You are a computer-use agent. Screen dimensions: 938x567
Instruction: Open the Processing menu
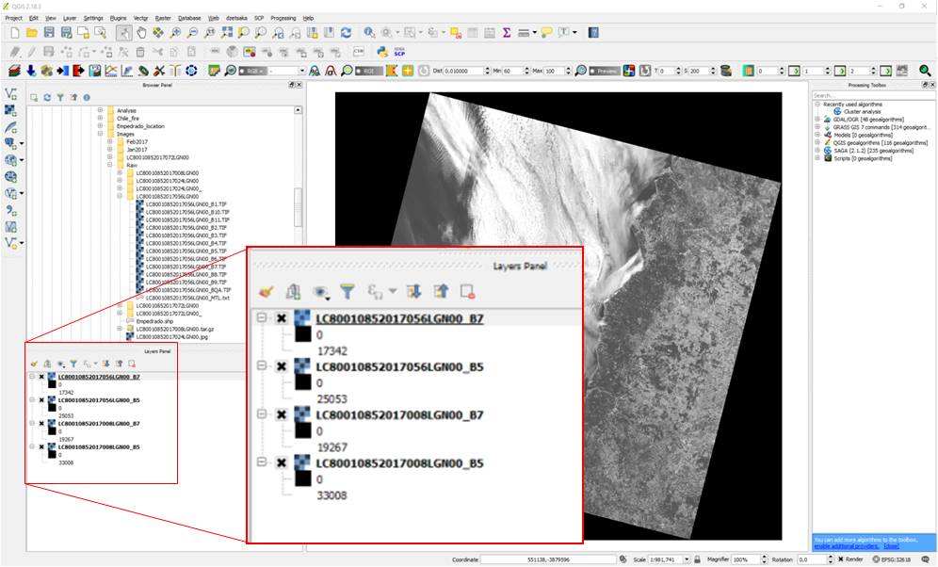[283, 18]
